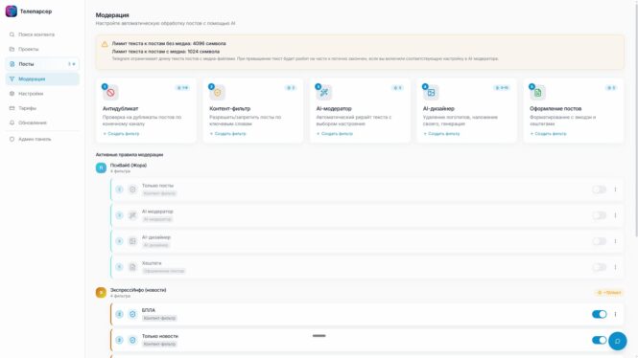This screenshot has width=638, height=358.
Task: Click Создать фильтр under Антидубликат
Action: (121, 134)
